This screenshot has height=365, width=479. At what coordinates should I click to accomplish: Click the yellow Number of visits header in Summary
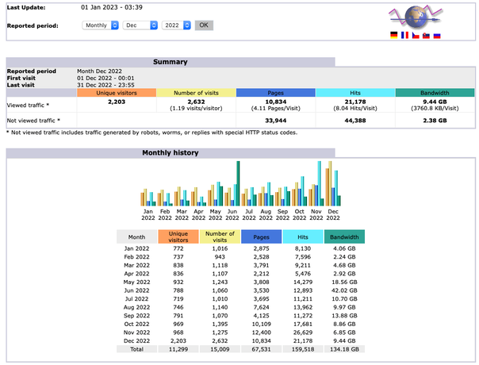click(196, 93)
